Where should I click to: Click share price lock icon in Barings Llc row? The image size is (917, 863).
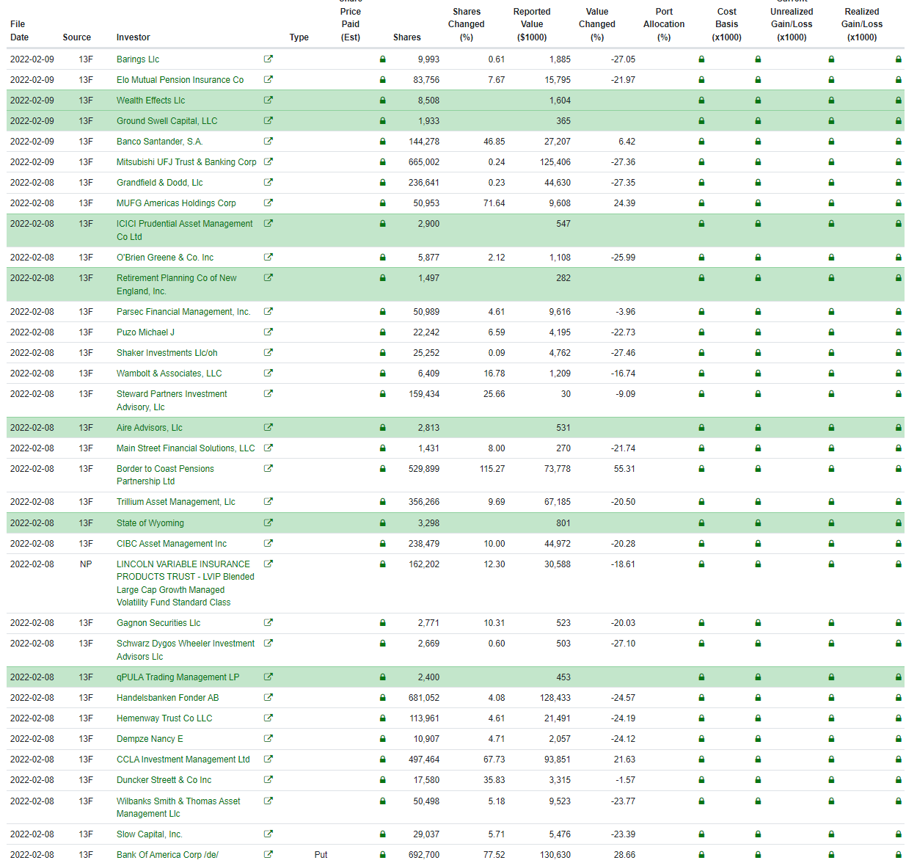(382, 59)
